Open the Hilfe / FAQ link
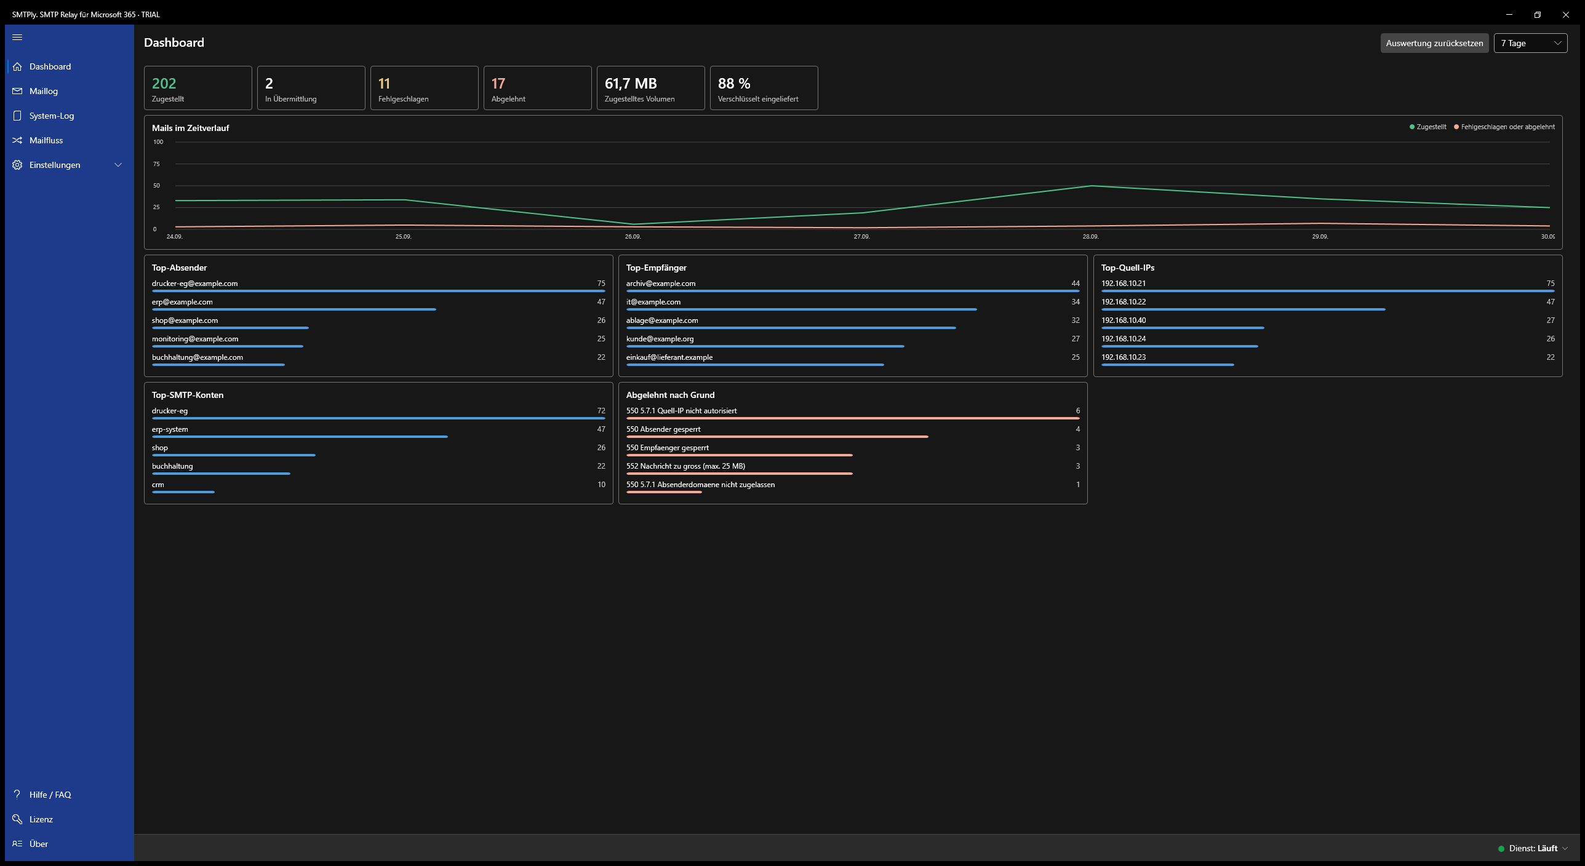 point(70,795)
